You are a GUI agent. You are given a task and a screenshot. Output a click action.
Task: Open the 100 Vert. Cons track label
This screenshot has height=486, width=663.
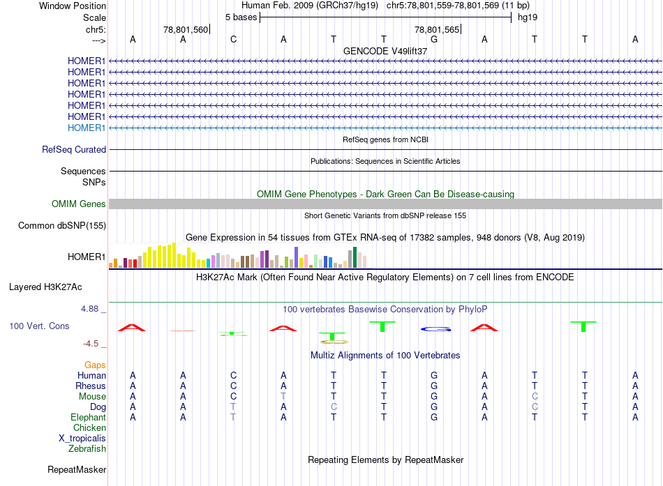[39, 326]
